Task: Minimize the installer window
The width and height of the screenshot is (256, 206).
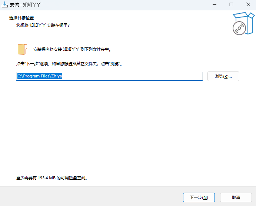Action: (214, 4)
